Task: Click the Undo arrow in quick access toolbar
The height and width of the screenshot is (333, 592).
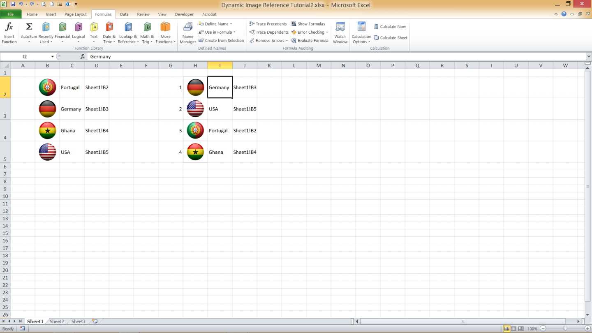Action: 21,4
